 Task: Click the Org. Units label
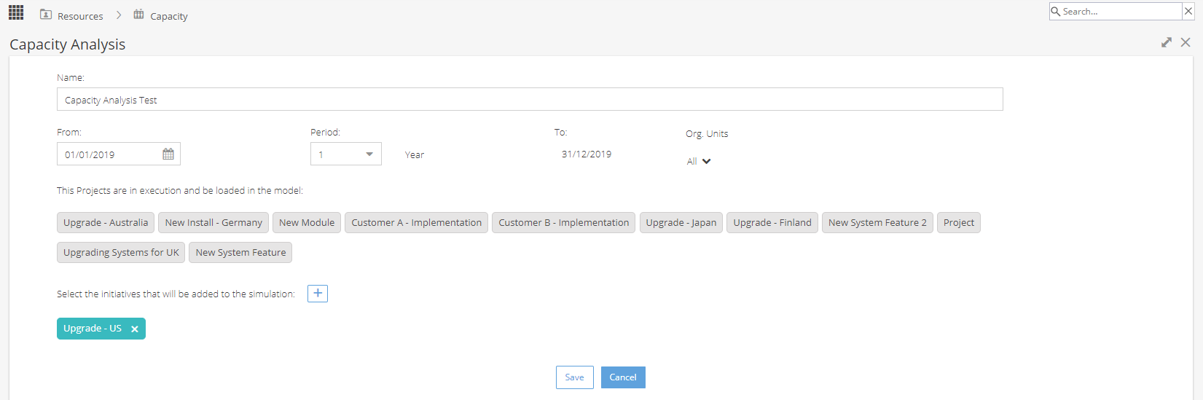tap(707, 134)
